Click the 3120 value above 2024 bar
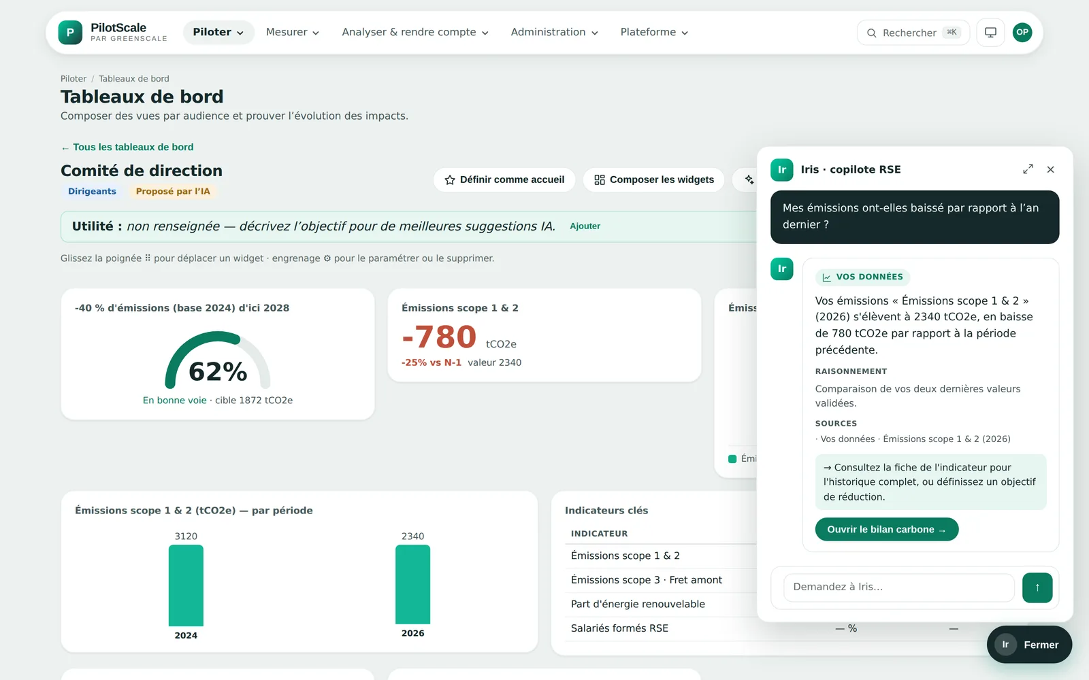This screenshot has width=1089, height=680. tap(186, 537)
